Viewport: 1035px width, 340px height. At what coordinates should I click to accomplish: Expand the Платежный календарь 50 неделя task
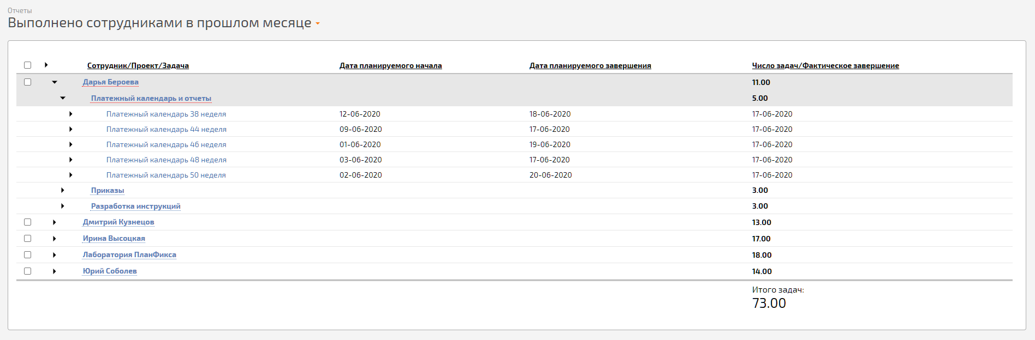71,175
